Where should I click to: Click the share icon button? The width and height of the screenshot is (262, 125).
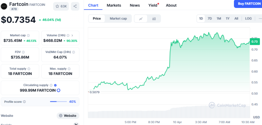(x=75, y=6)
